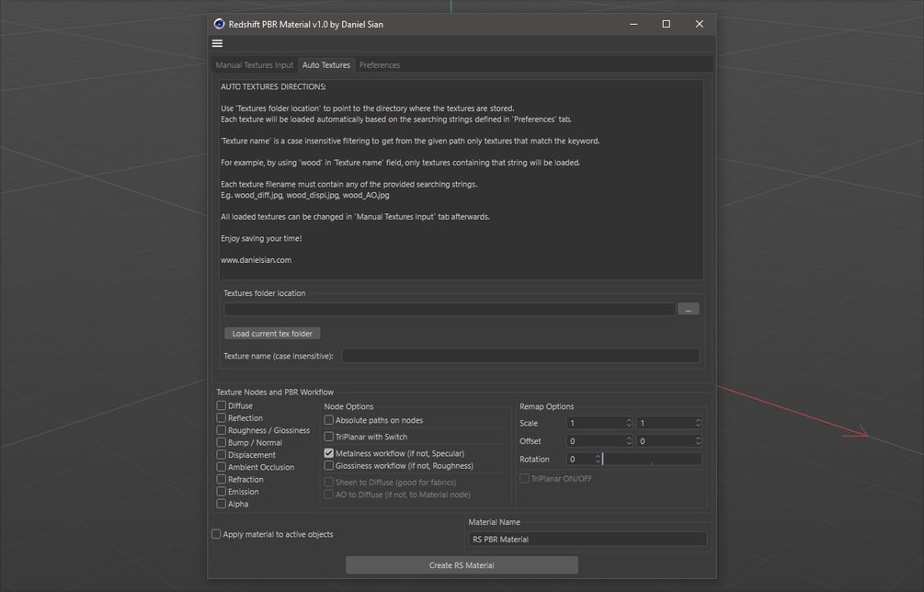Click the 'Enjoy saving your time!' line
The width and height of the screenshot is (924, 592).
(261, 239)
